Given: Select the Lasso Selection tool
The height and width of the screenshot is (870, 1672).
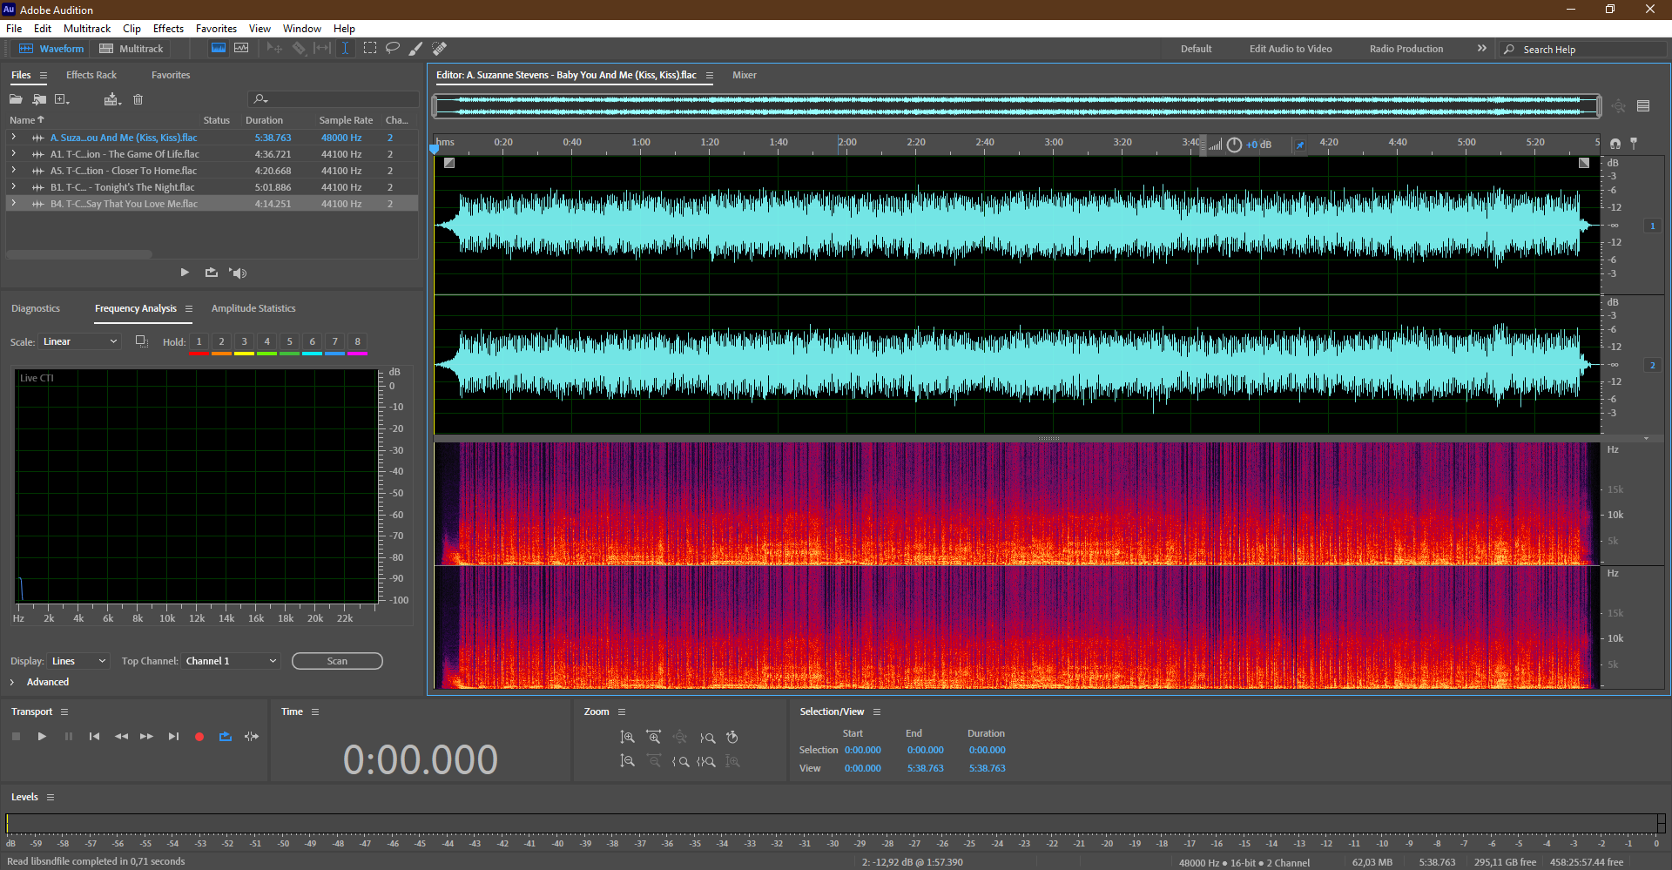Looking at the screenshot, I should 393,48.
